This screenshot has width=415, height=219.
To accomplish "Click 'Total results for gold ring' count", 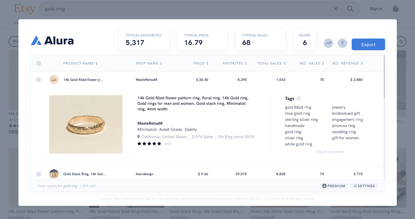I will [66, 186].
